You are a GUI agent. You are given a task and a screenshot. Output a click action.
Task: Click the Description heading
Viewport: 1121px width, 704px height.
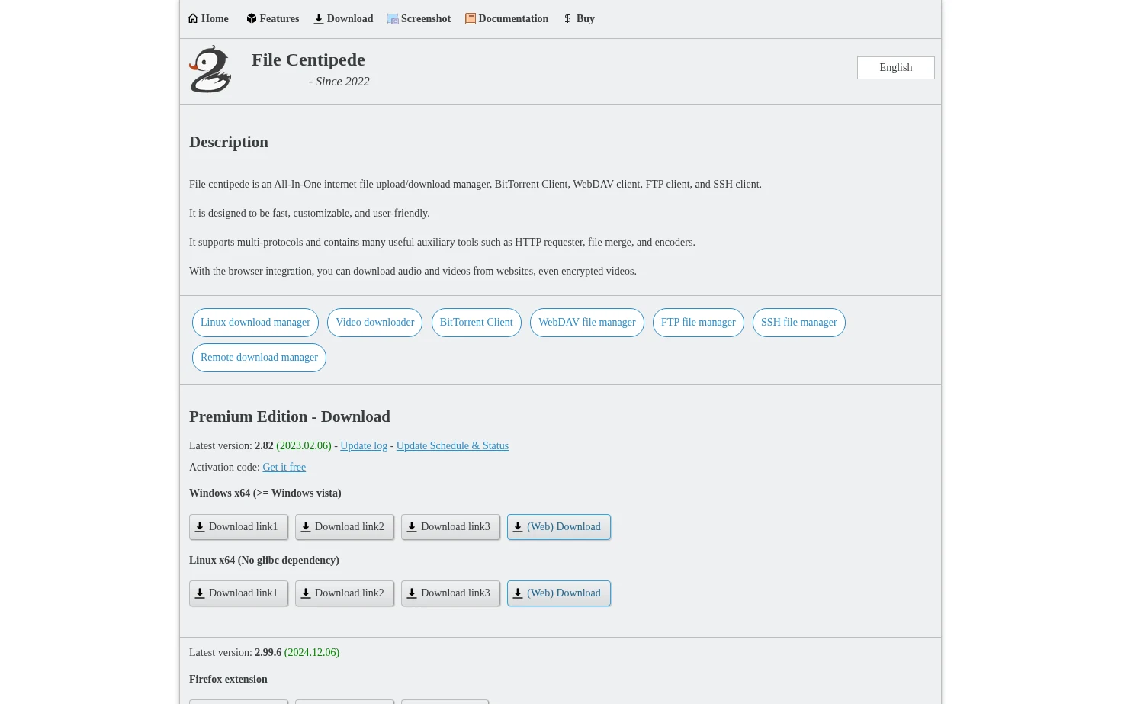click(x=229, y=142)
